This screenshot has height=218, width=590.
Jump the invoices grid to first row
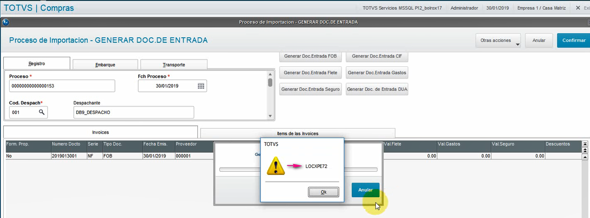click(x=585, y=144)
